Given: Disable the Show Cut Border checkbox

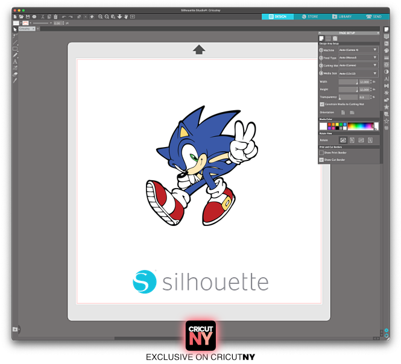Looking at the screenshot, I should 321,160.
